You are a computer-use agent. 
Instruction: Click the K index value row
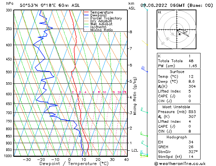point(179,56)
